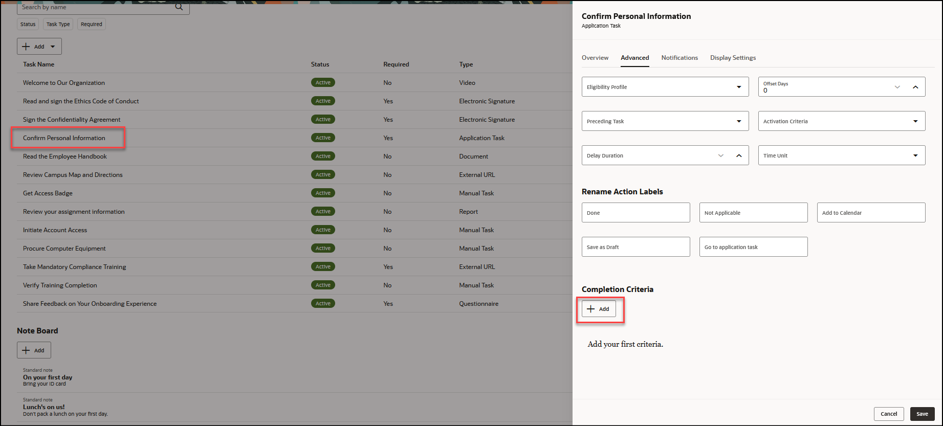Open the Task Type filter chip
Screen dimensions: 943x426
(58, 24)
